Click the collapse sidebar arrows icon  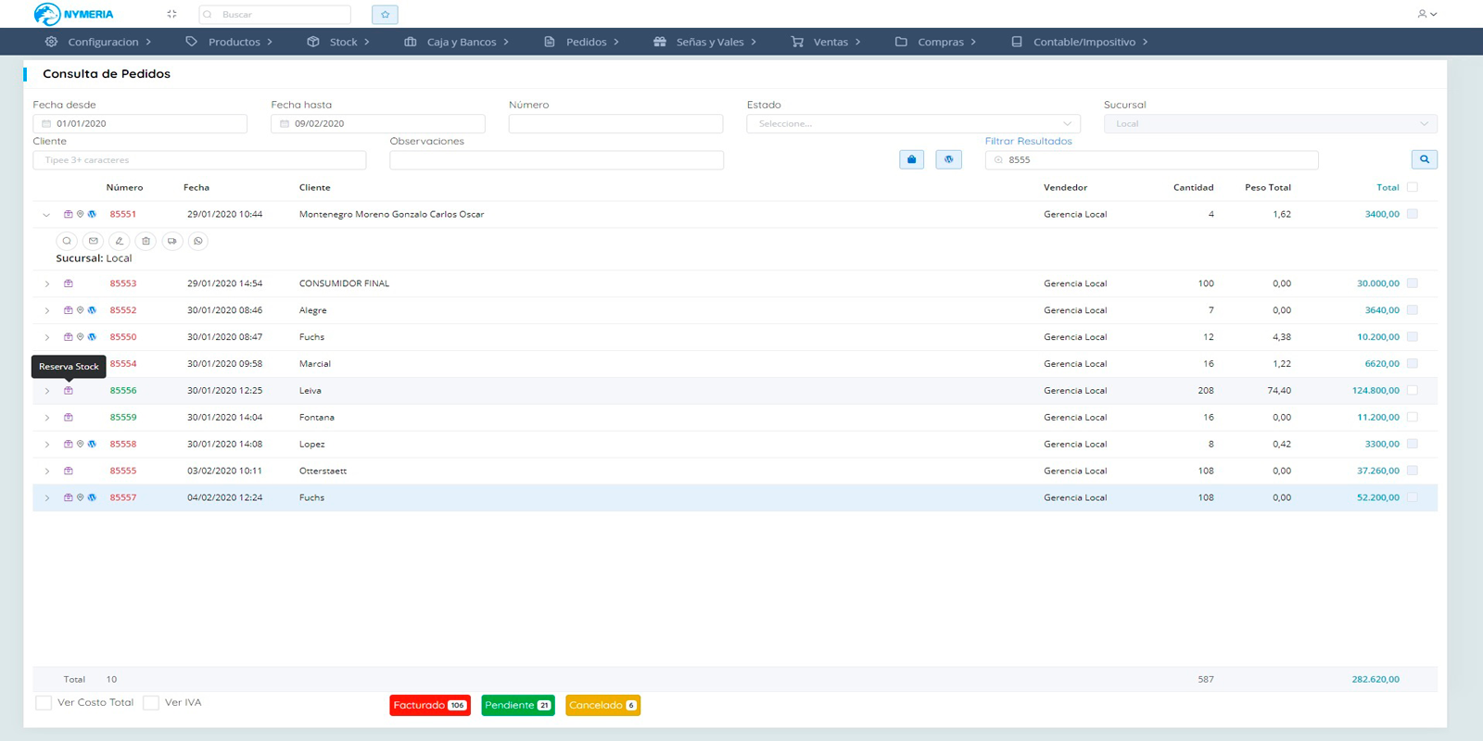click(171, 14)
